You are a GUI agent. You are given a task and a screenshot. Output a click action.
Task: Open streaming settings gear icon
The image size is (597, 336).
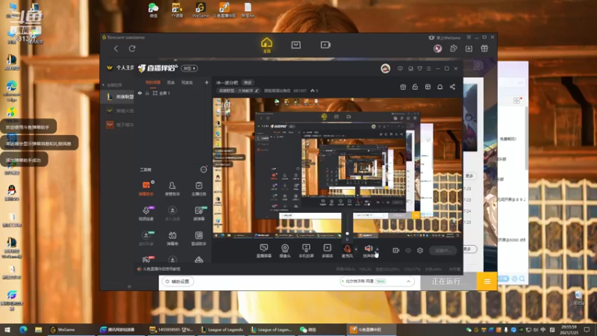[420, 250]
